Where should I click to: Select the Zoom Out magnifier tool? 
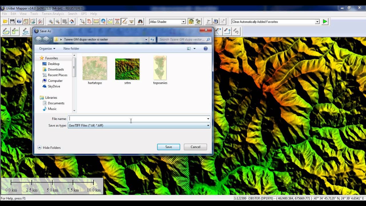tap(58, 21)
